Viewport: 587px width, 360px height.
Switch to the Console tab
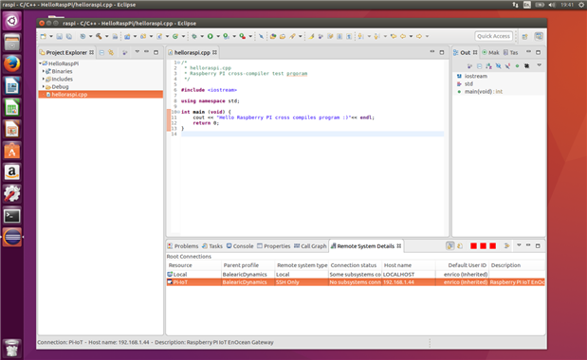pyautogui.click(x=240, y=246)
